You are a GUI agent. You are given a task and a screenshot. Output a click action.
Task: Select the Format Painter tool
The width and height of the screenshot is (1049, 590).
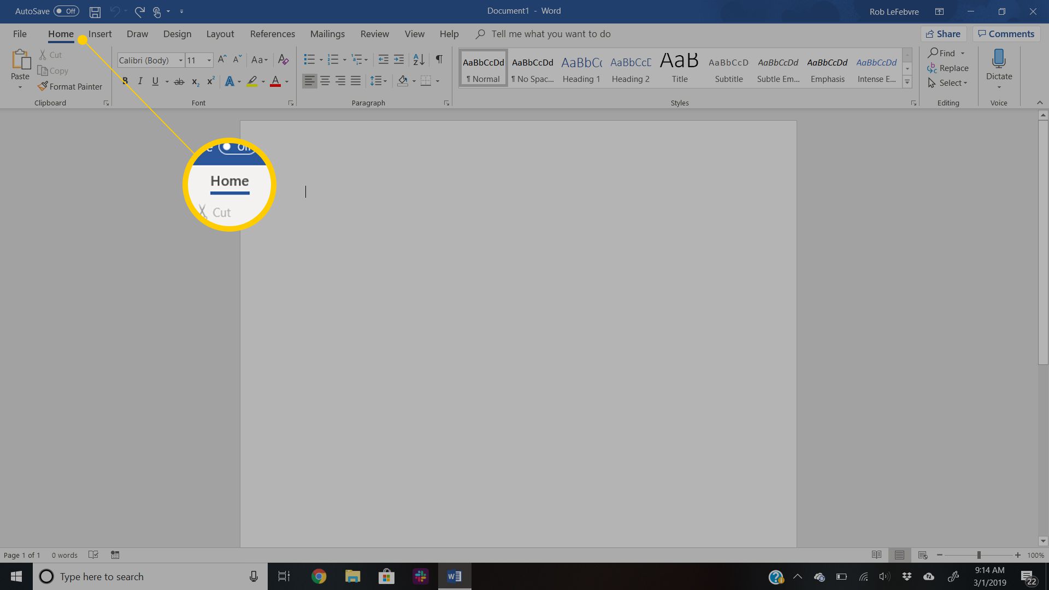coord(69,86)
